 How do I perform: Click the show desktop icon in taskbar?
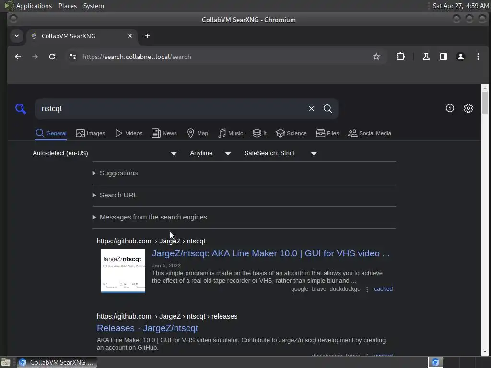coord(6,362)
